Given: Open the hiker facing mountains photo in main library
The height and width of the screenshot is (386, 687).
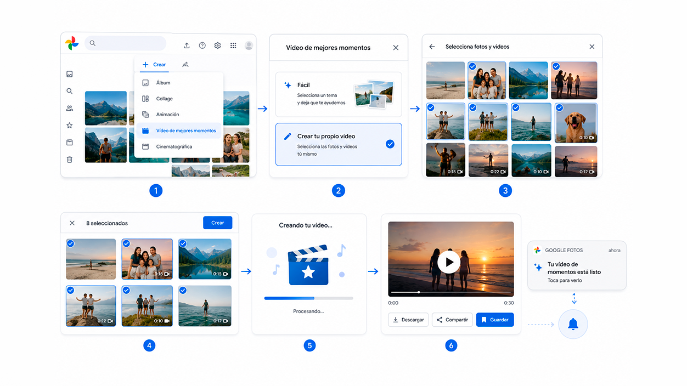Looking at the screenshot, I should click(x=106, y=145).
